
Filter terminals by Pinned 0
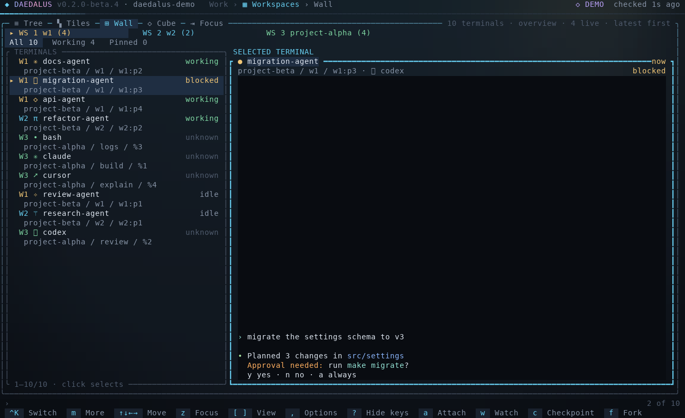click(128, 42)
